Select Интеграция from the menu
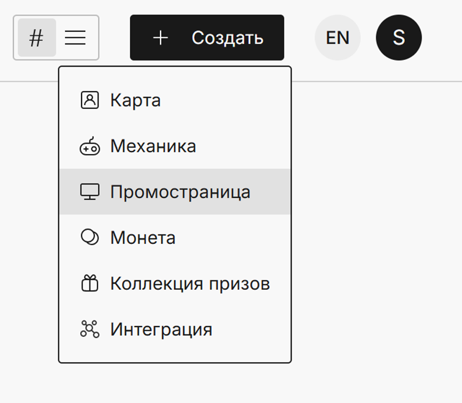 [x=161, y=330]
